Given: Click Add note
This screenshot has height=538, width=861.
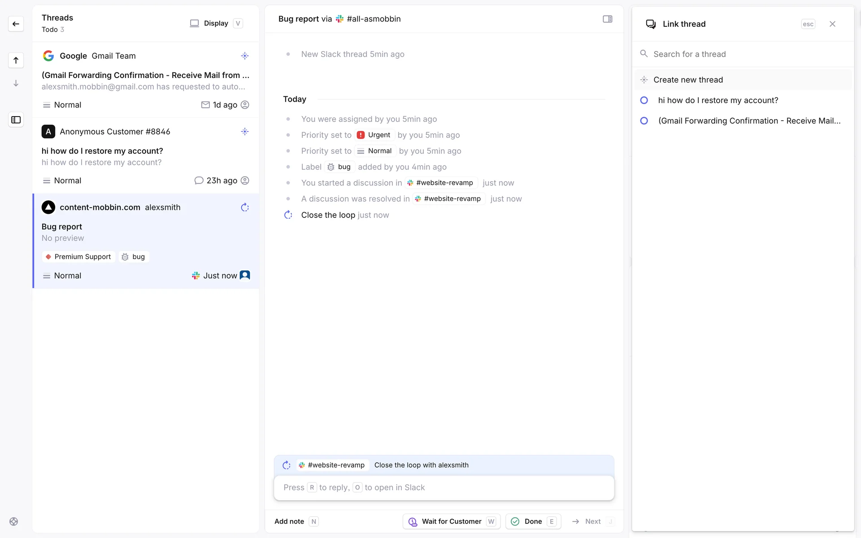Looking at the screenshot, I should pyautogui.click(x=289, y=521).
